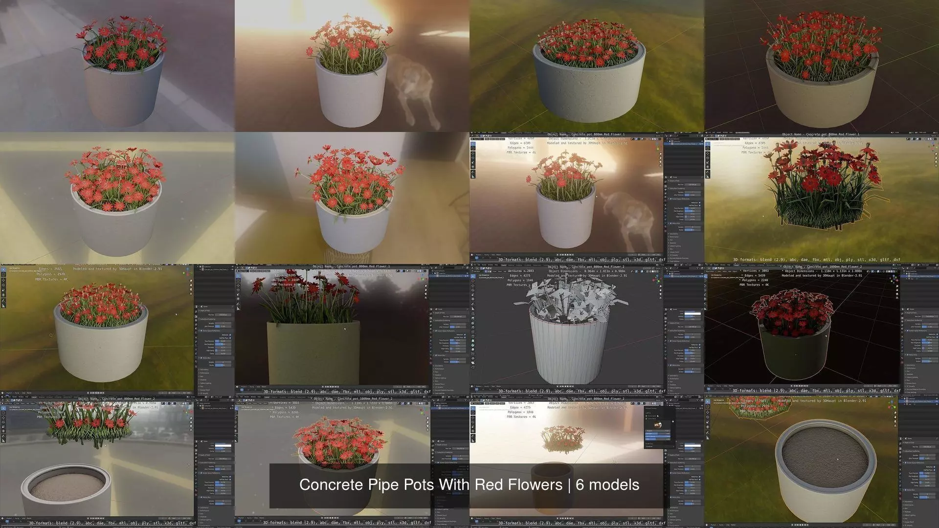Viewport: 939px width, 528px height.
Task: Adjust Shutter slider in soil pot on grass screenshot
Action: pyautogui.click(x=927, y=497)
